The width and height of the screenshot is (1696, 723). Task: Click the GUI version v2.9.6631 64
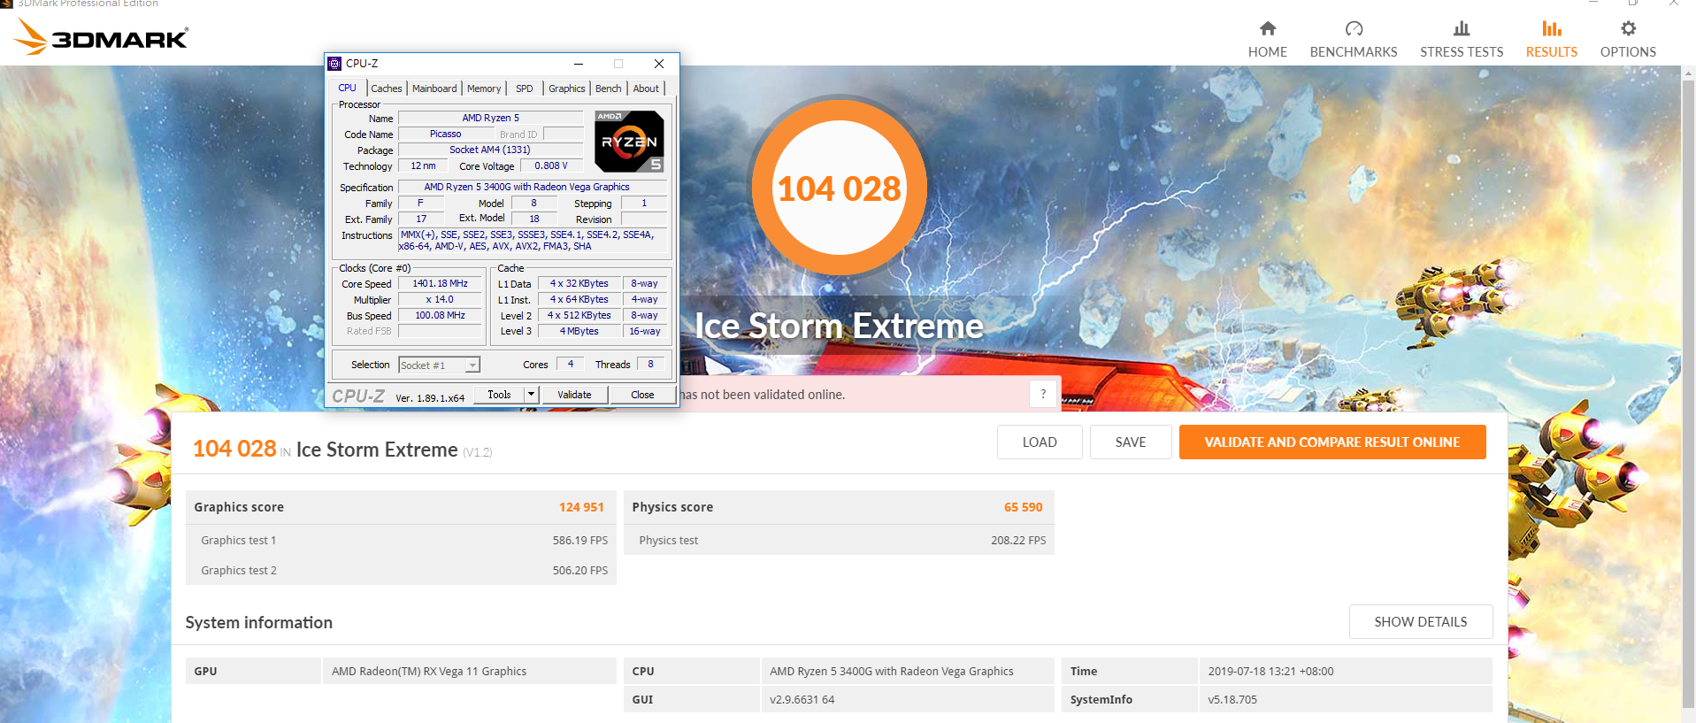tap(802, 699)
